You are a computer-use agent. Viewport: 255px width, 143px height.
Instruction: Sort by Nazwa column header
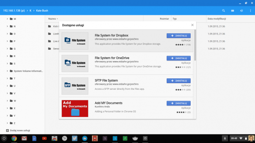(53, 19)
